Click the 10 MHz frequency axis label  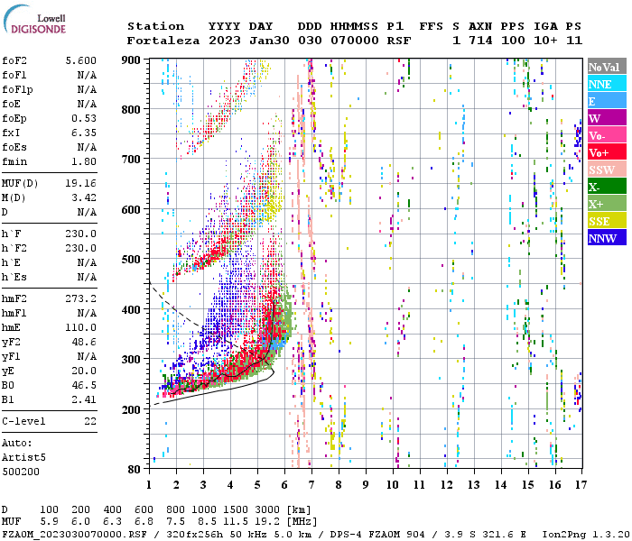[393, 485]
